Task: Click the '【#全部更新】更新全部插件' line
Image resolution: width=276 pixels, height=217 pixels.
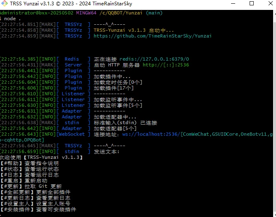Action: 35,192
